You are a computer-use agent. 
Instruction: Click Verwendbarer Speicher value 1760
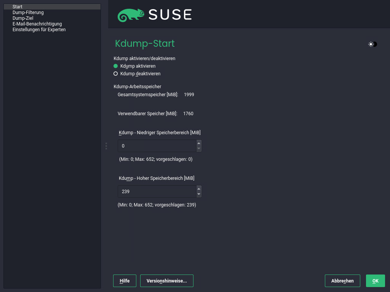(188, 113)
